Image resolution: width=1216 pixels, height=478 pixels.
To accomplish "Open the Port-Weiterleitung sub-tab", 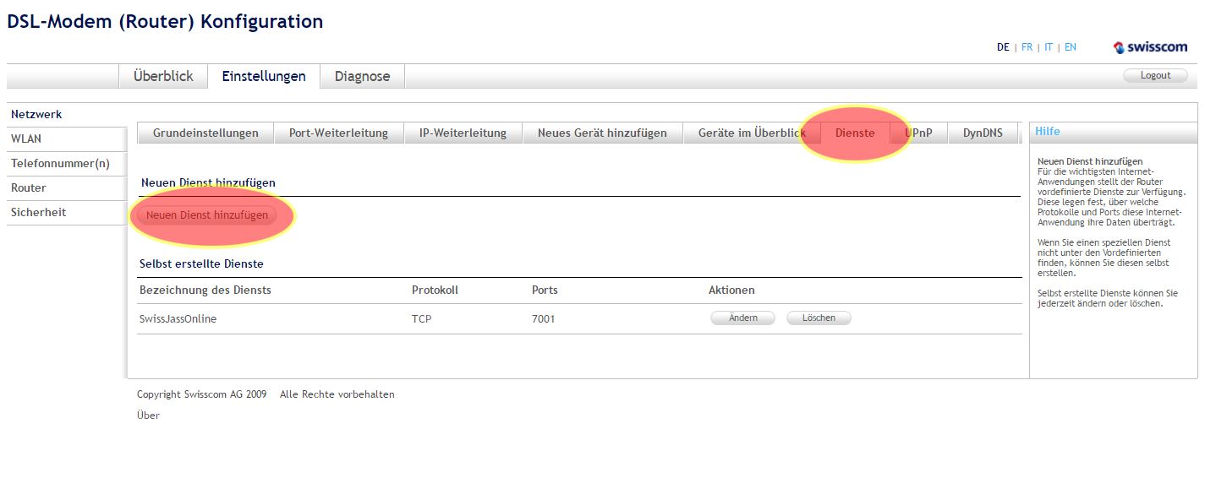I will pos(338,133).
